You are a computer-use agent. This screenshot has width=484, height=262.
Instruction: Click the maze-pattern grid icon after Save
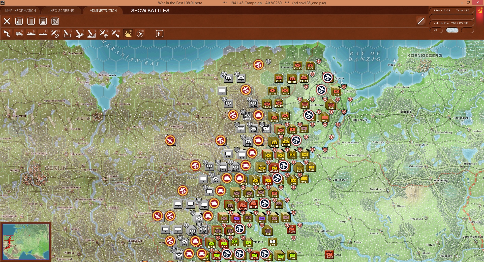tap(55, 21)
